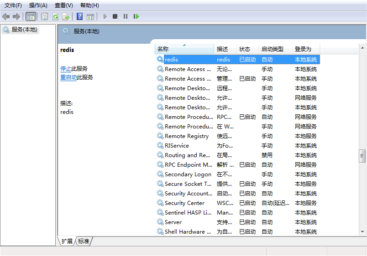Click 自动(延迟... startup type of Security Center

tap(275, 203)
